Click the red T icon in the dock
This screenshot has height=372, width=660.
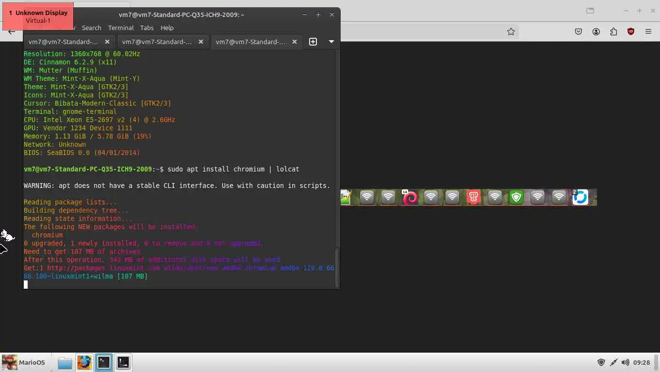474,197
